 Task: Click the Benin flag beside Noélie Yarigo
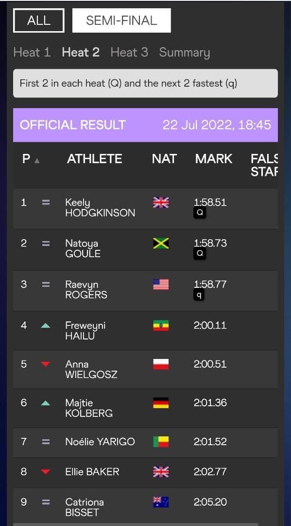(x=161, y=442)
